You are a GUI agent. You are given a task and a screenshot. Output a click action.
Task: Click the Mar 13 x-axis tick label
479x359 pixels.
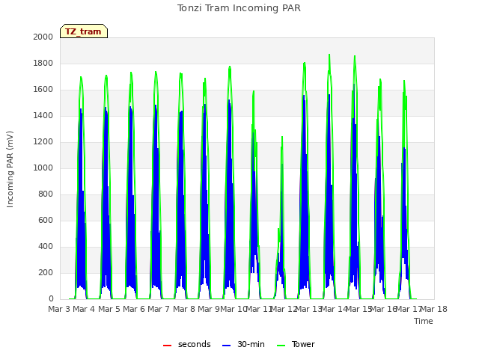click(308, 309)
